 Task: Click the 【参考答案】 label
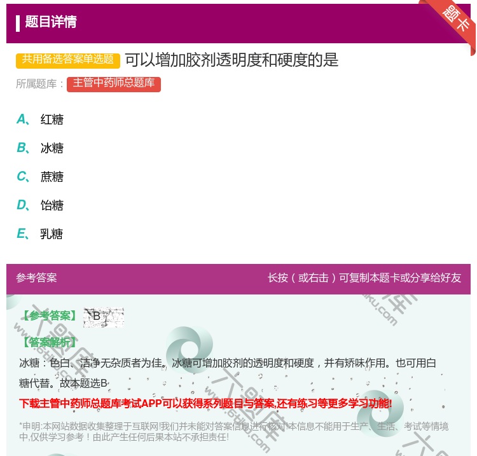50,315
